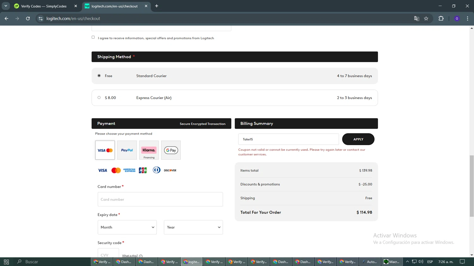Click the standalone Mastercard logo

pos(116,170)
